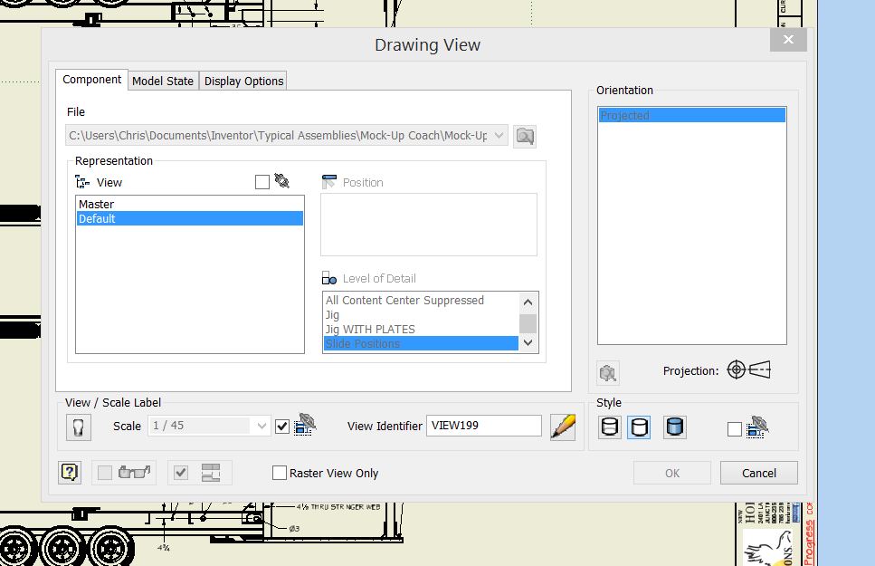
Task: Toggle scale label visibility with the lightbulb icon
Action: (x=78, y=426)
